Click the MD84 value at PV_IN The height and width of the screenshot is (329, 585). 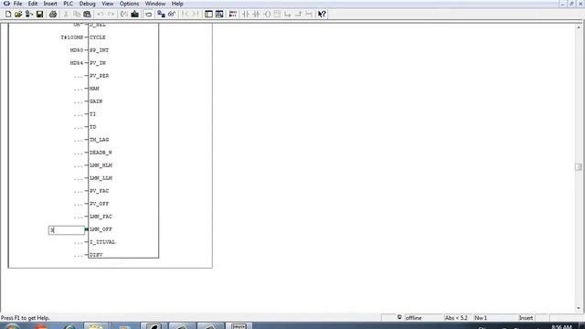point(77,63)
